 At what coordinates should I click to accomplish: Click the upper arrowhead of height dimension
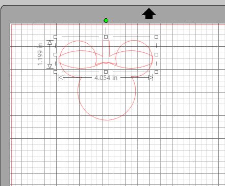[x=49, y=42]
